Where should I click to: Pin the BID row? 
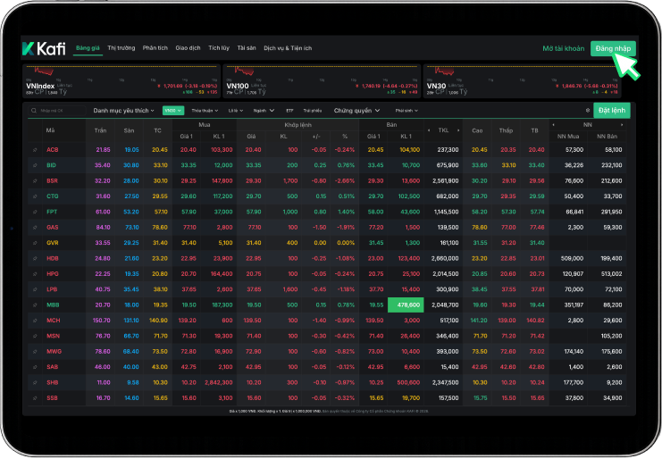point(35,165)
